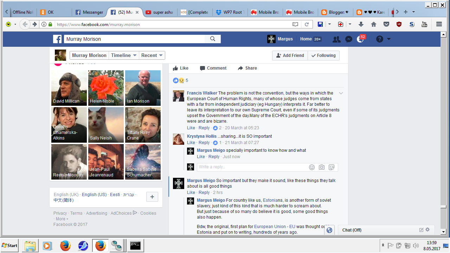Attach a photo using camera icon
This screenshot has width=450, height=253.
(322, 167)
